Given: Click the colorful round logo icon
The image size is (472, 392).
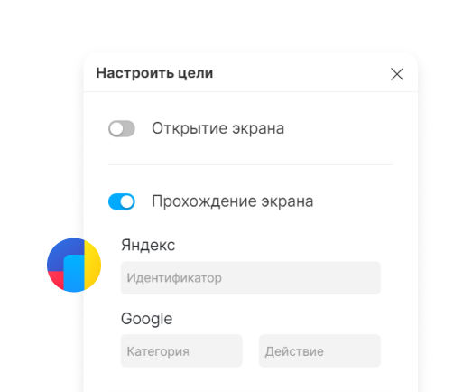Looking at the screenshot, I should [x=74, y=265].
